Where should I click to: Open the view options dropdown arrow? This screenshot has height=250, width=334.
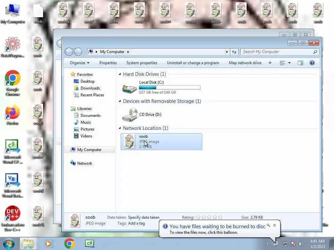tap(289, 63)
